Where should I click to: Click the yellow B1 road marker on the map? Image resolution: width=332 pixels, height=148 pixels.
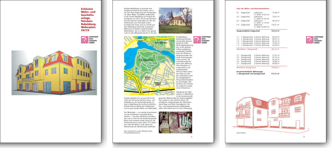pos(145,40)
